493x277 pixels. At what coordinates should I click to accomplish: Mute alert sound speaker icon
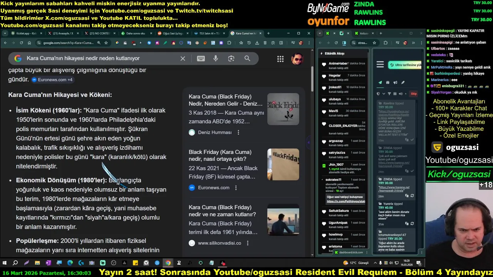[401, 93]
